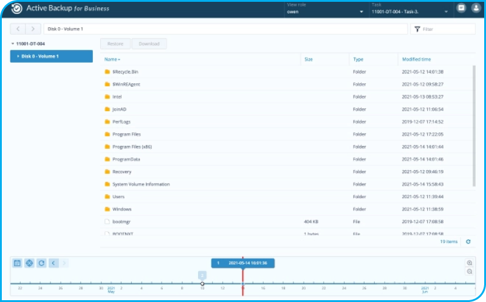Image resolution: width=486 pixels, height=302 pixels.
Task: Sort files by the Name column header
Action: coord(112,60)
